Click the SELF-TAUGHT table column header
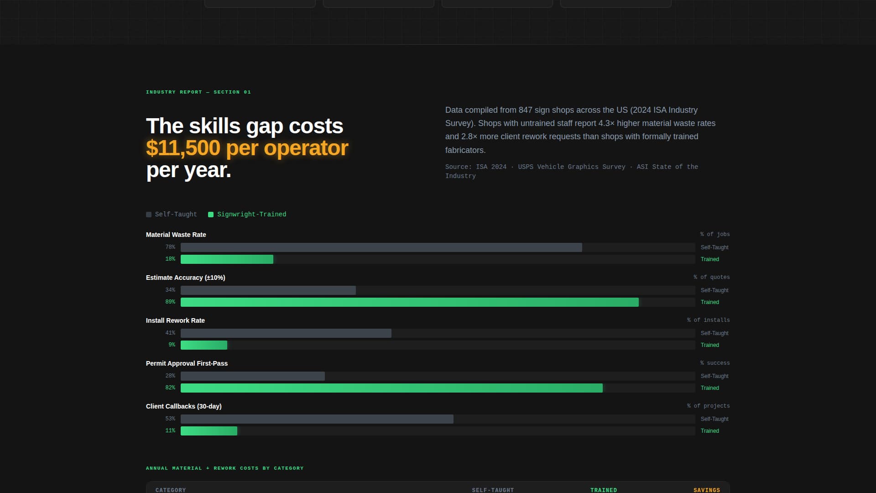 tap(493, 490)
